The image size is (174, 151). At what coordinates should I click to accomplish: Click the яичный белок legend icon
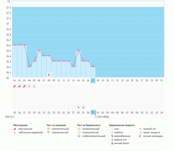pyautogui.click(x=112, y=143)
